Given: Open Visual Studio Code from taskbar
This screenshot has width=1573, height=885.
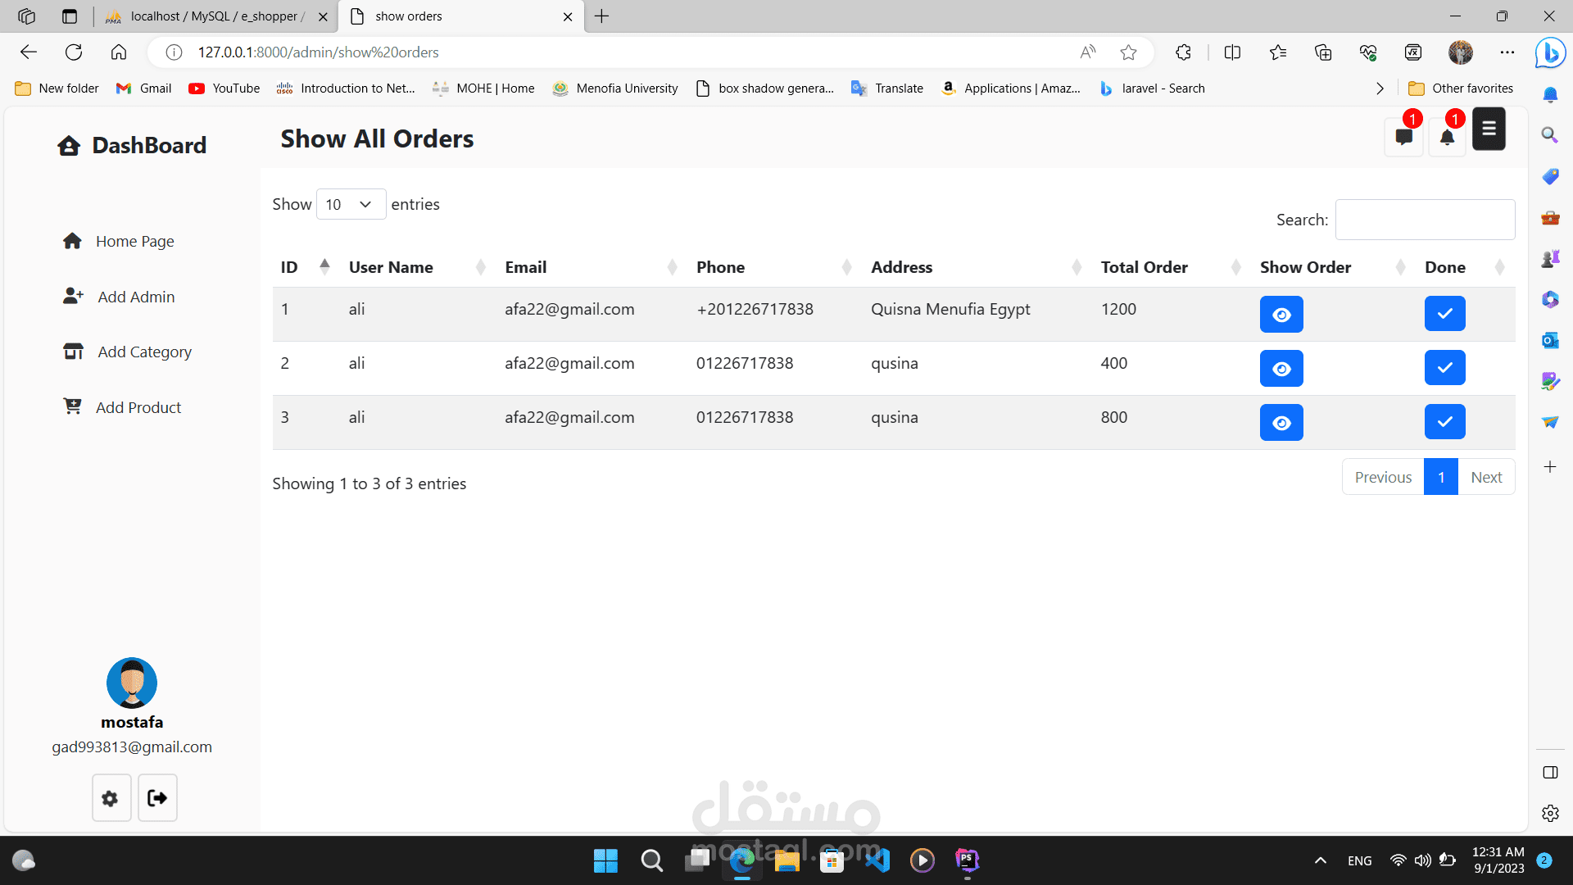Looking at the screenshot, I should click(877, 860).
